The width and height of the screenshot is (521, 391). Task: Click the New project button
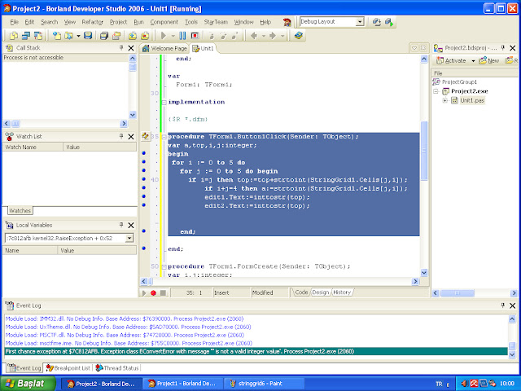coord(489,60)
